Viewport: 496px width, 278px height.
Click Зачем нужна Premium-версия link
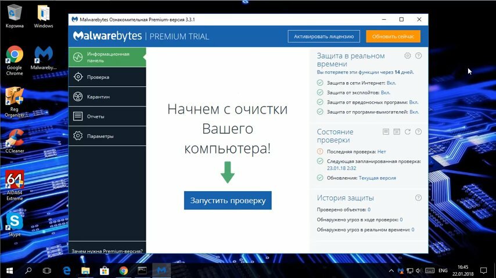(107, 251)
